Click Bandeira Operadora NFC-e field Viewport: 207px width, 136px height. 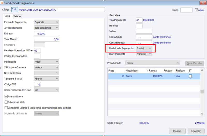[x=37, y=50]
